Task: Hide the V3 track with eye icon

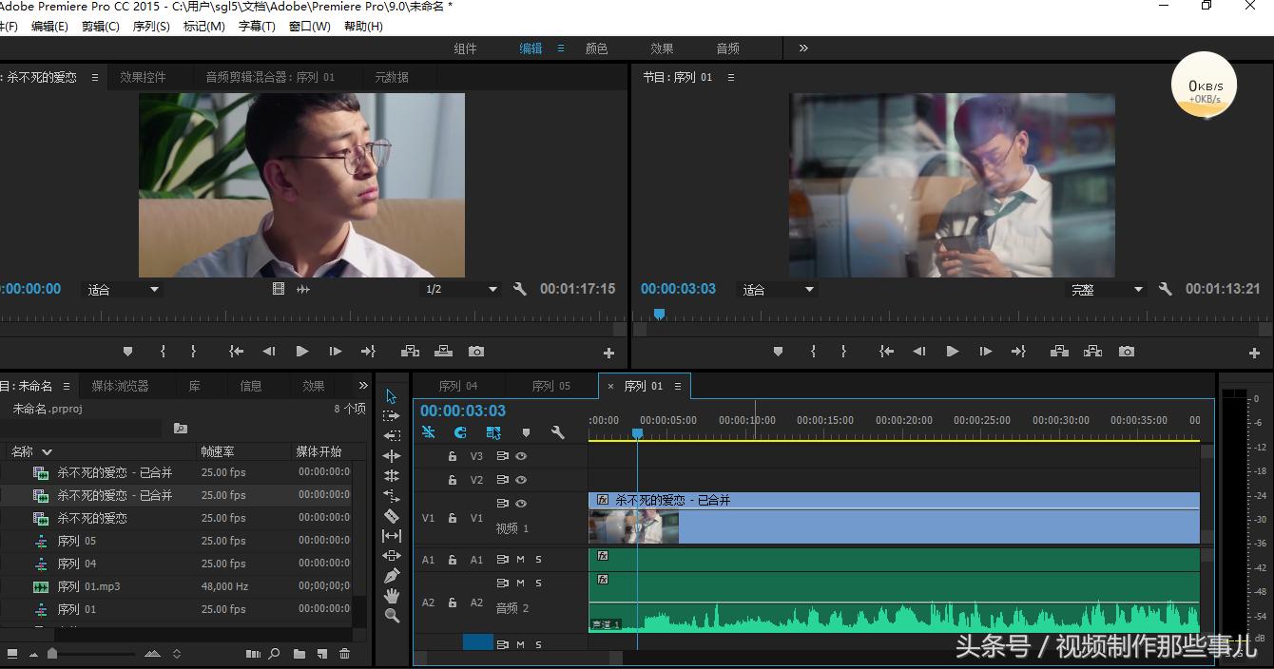Action: (x=521, y=456)
